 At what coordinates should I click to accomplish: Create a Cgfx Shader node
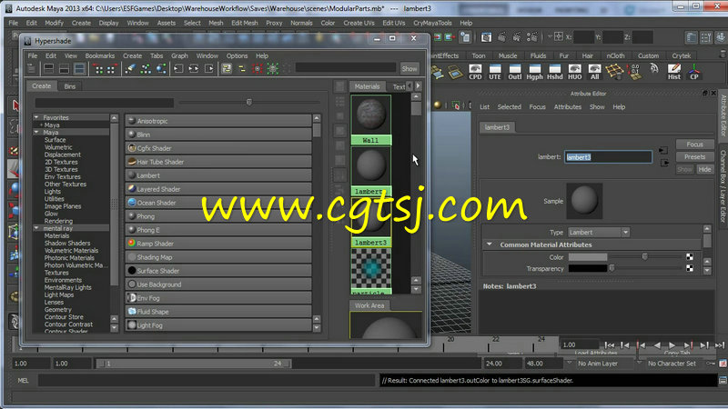tap(218, 148)
